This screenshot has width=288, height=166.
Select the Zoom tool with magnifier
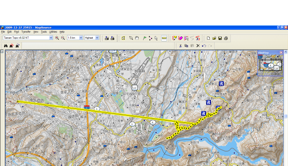tap(131, 38)
